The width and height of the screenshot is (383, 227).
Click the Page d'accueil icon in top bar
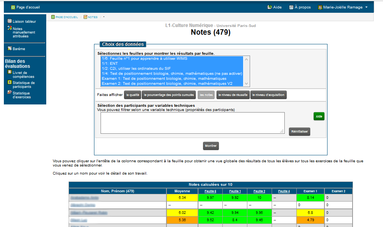(x=13, y=7)
